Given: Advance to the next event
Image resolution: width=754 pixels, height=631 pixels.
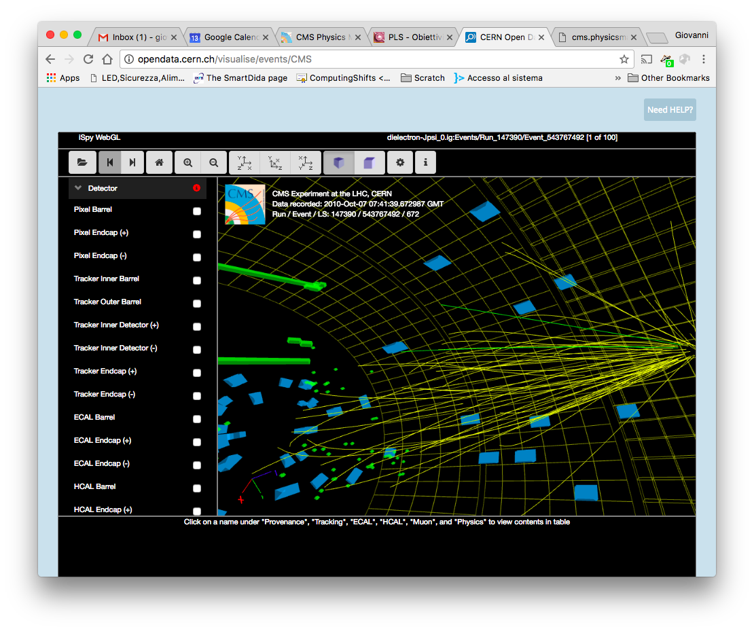Looking at the screenshot, I should (132, 163).
